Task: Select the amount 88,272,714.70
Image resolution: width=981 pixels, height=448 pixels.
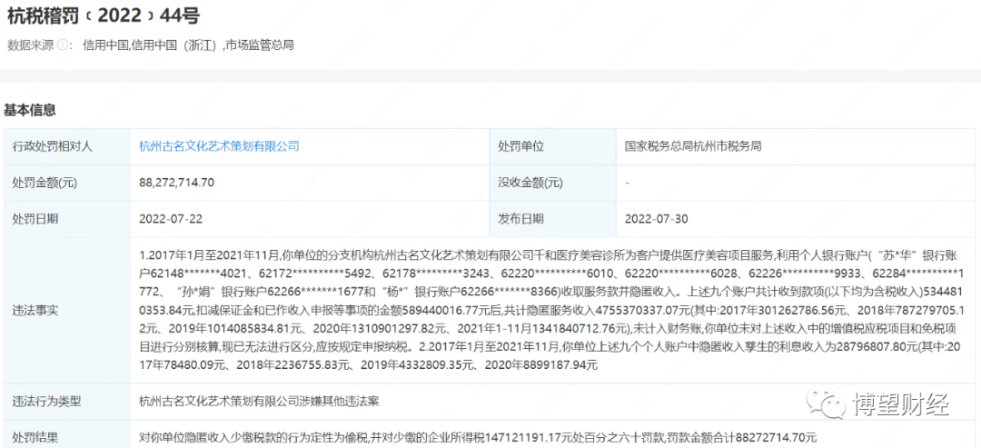Action: click(177, 183)
